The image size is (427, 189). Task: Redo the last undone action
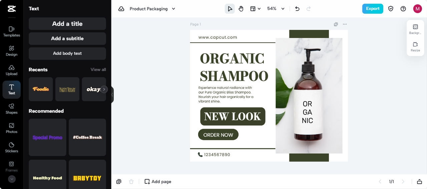[x=309, y=9]
